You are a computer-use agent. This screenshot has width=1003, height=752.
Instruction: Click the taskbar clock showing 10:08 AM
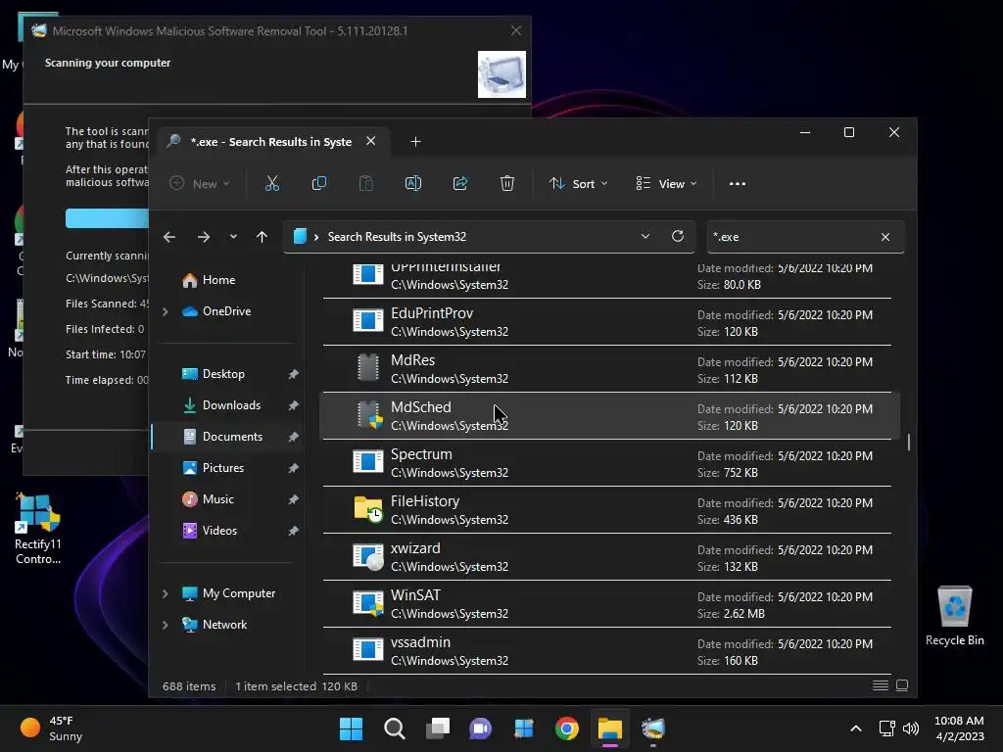click(x=959, y=728)
